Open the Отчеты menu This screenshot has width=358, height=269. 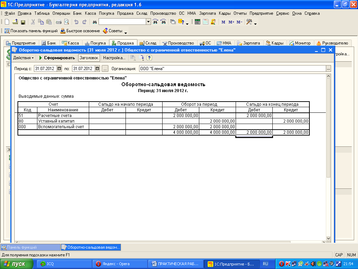(x=240, y=14)
